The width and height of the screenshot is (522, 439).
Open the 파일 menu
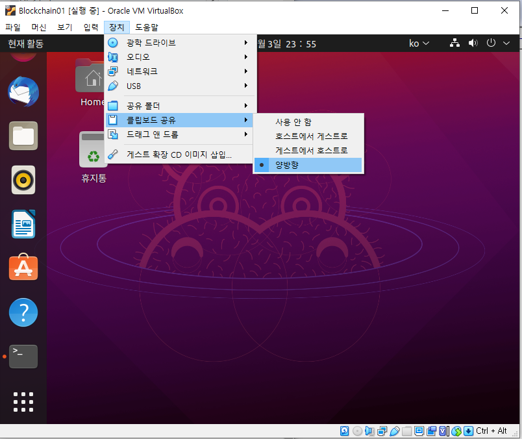pyautogui.click(x=13, y=27)
